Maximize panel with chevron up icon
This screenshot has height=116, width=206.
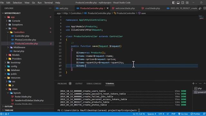pos(205,84)
